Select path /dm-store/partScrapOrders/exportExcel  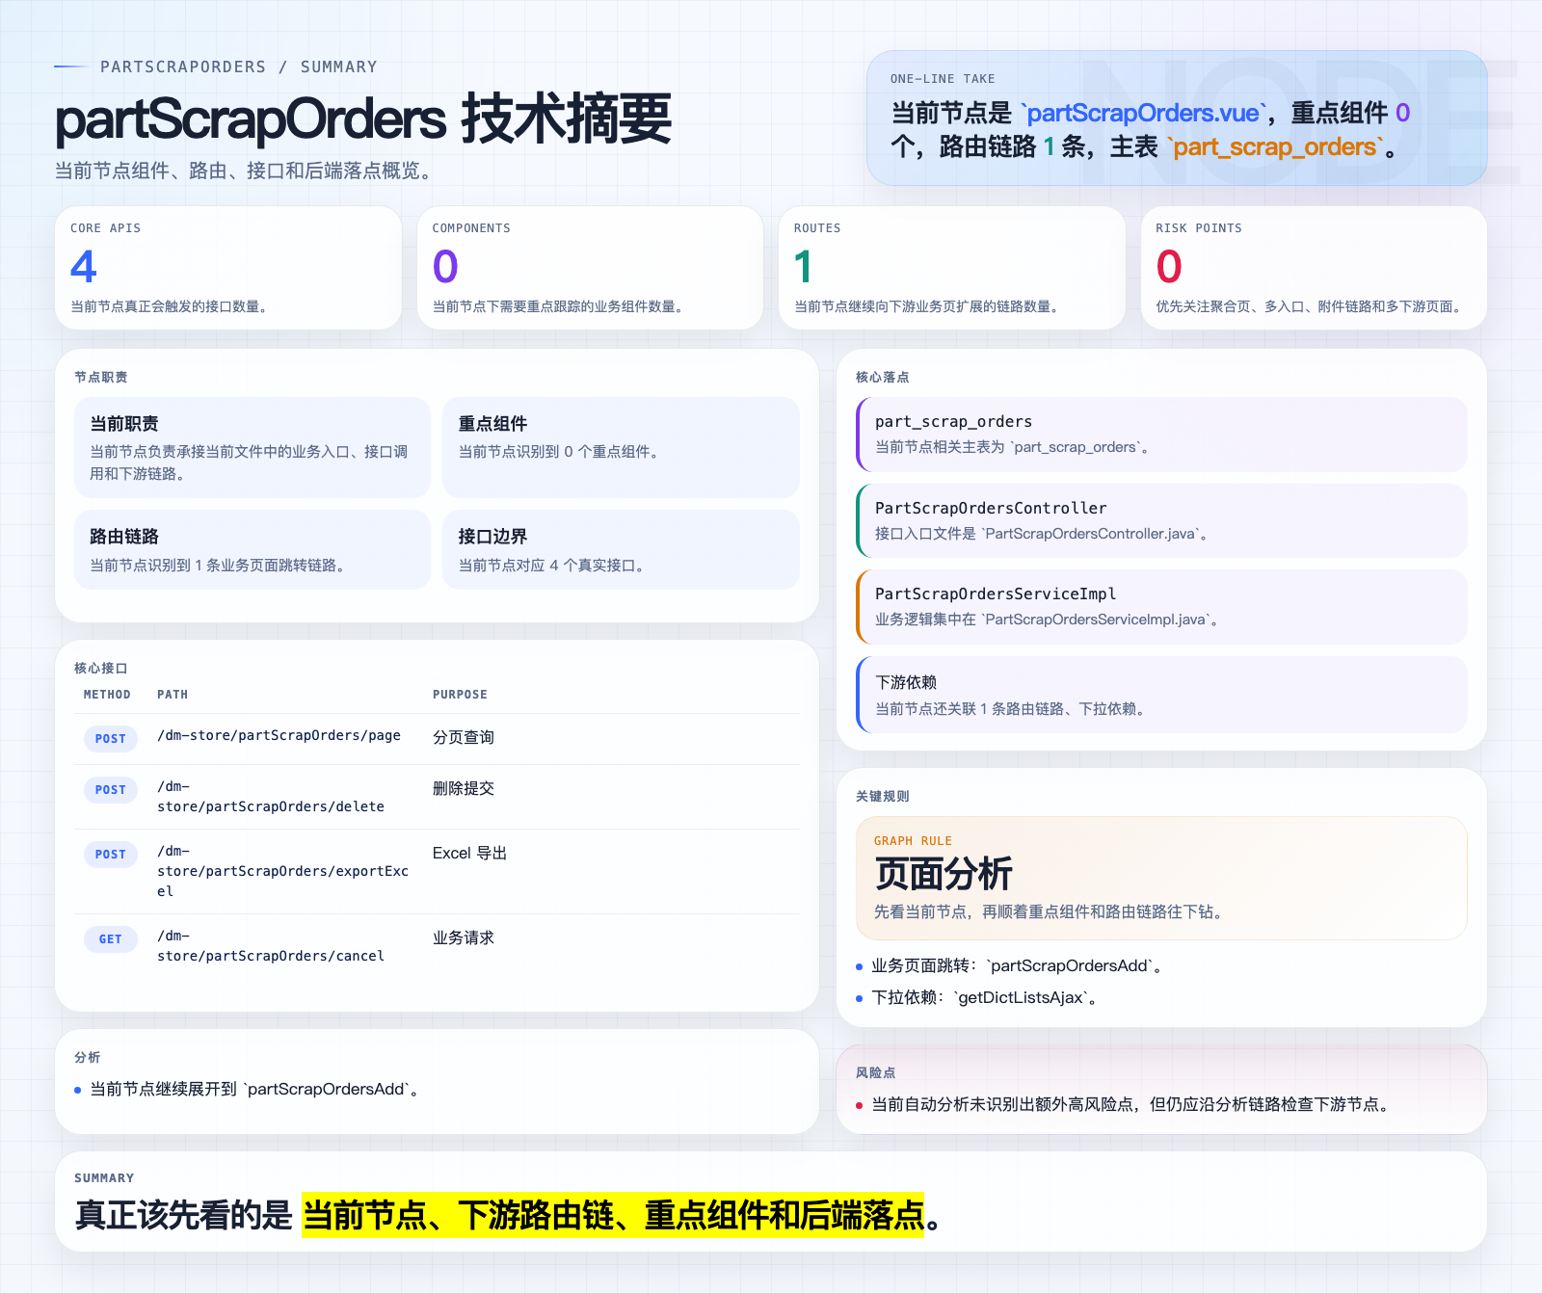point(283,871)
